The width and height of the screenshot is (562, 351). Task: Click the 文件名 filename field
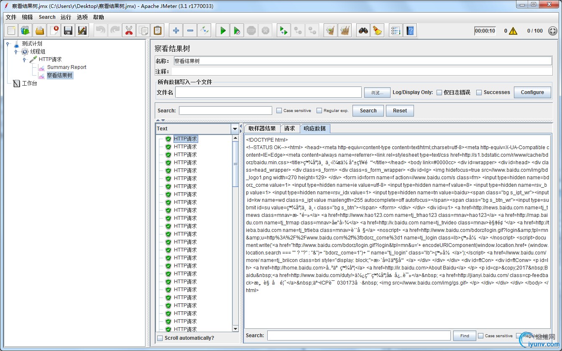(x=268, y=92)
